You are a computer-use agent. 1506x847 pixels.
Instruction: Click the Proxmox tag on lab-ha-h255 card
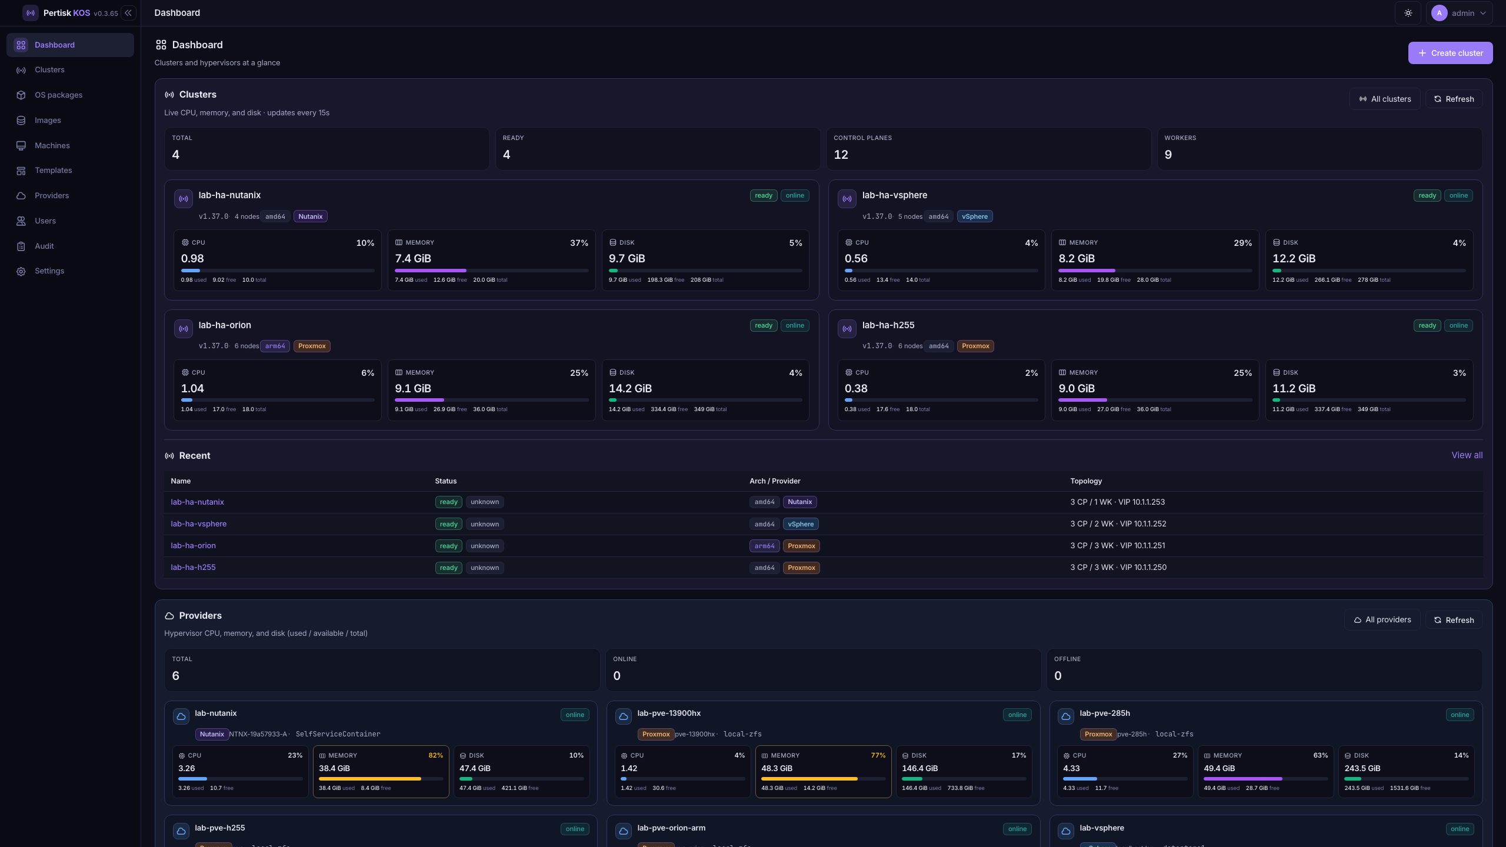(x=975, y=346)
